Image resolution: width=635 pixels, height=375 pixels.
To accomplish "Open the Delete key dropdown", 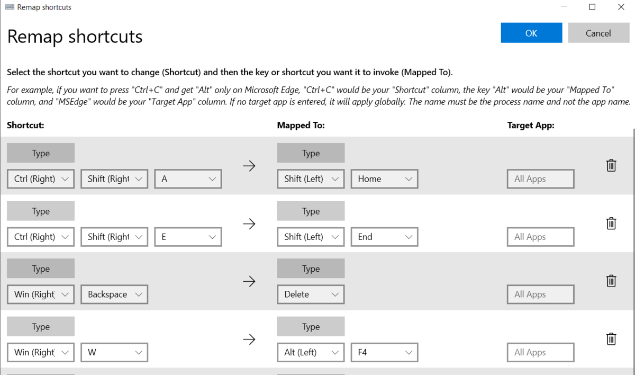I will click(x=311, y=294).
